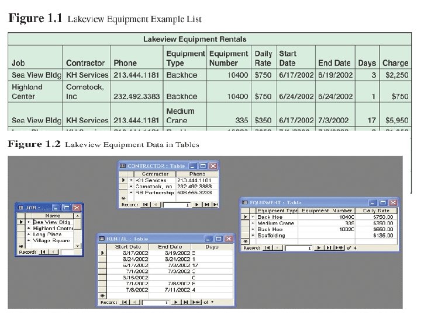Screen dimensions: 421x315
Task: Select the Days column header in RENTAL
Action: pos(212,247)
